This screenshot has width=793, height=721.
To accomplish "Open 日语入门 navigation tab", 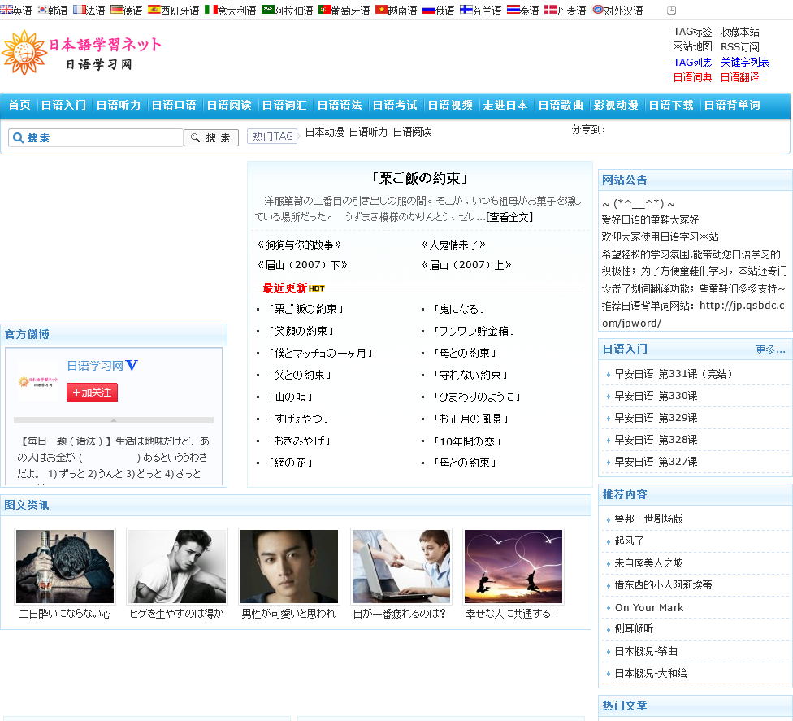I will pos(63,105).
